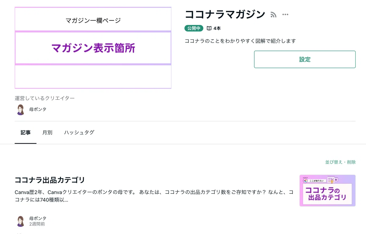
Task: Open creator name 母ポンタ below 運営しているクリエイター
Action: click(x=38, y=109)
